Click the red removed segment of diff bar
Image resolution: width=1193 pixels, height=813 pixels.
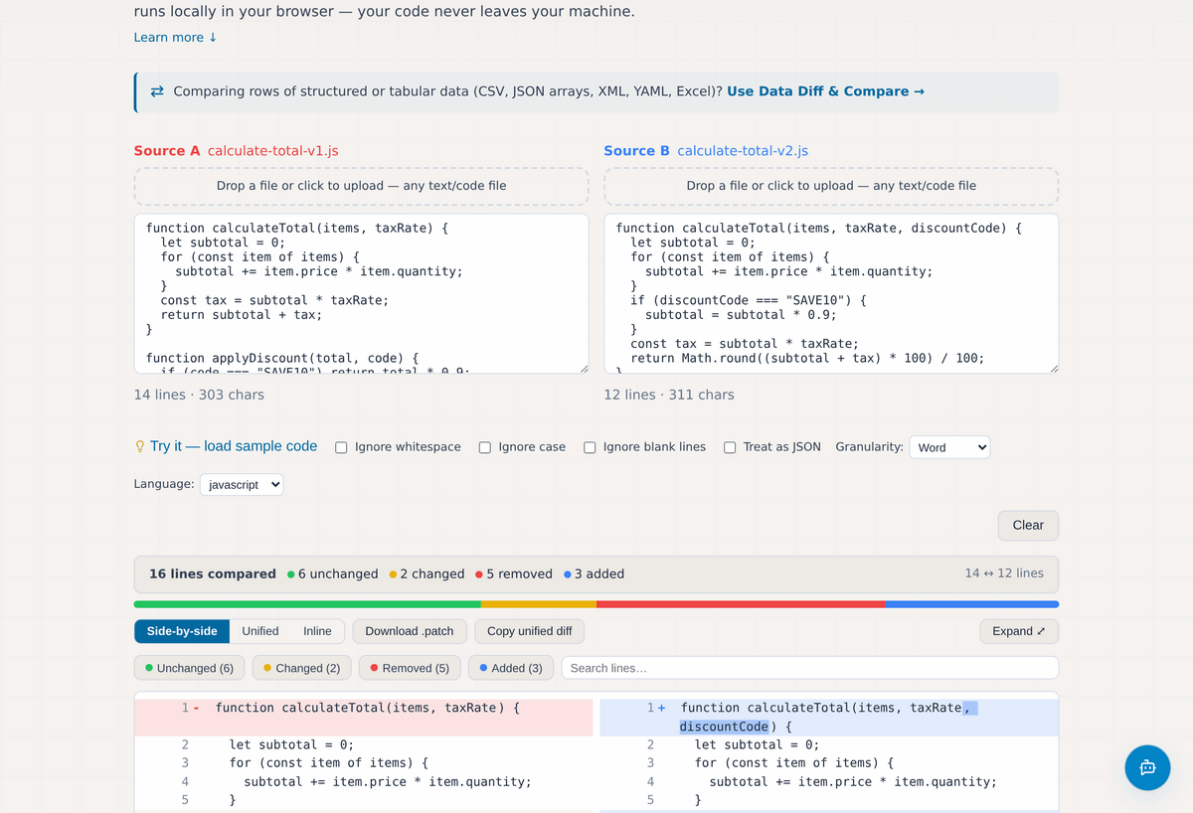[x=741, y=604]
